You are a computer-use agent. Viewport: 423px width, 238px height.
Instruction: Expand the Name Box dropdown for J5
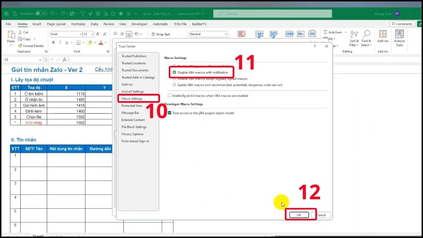(41, 60)
